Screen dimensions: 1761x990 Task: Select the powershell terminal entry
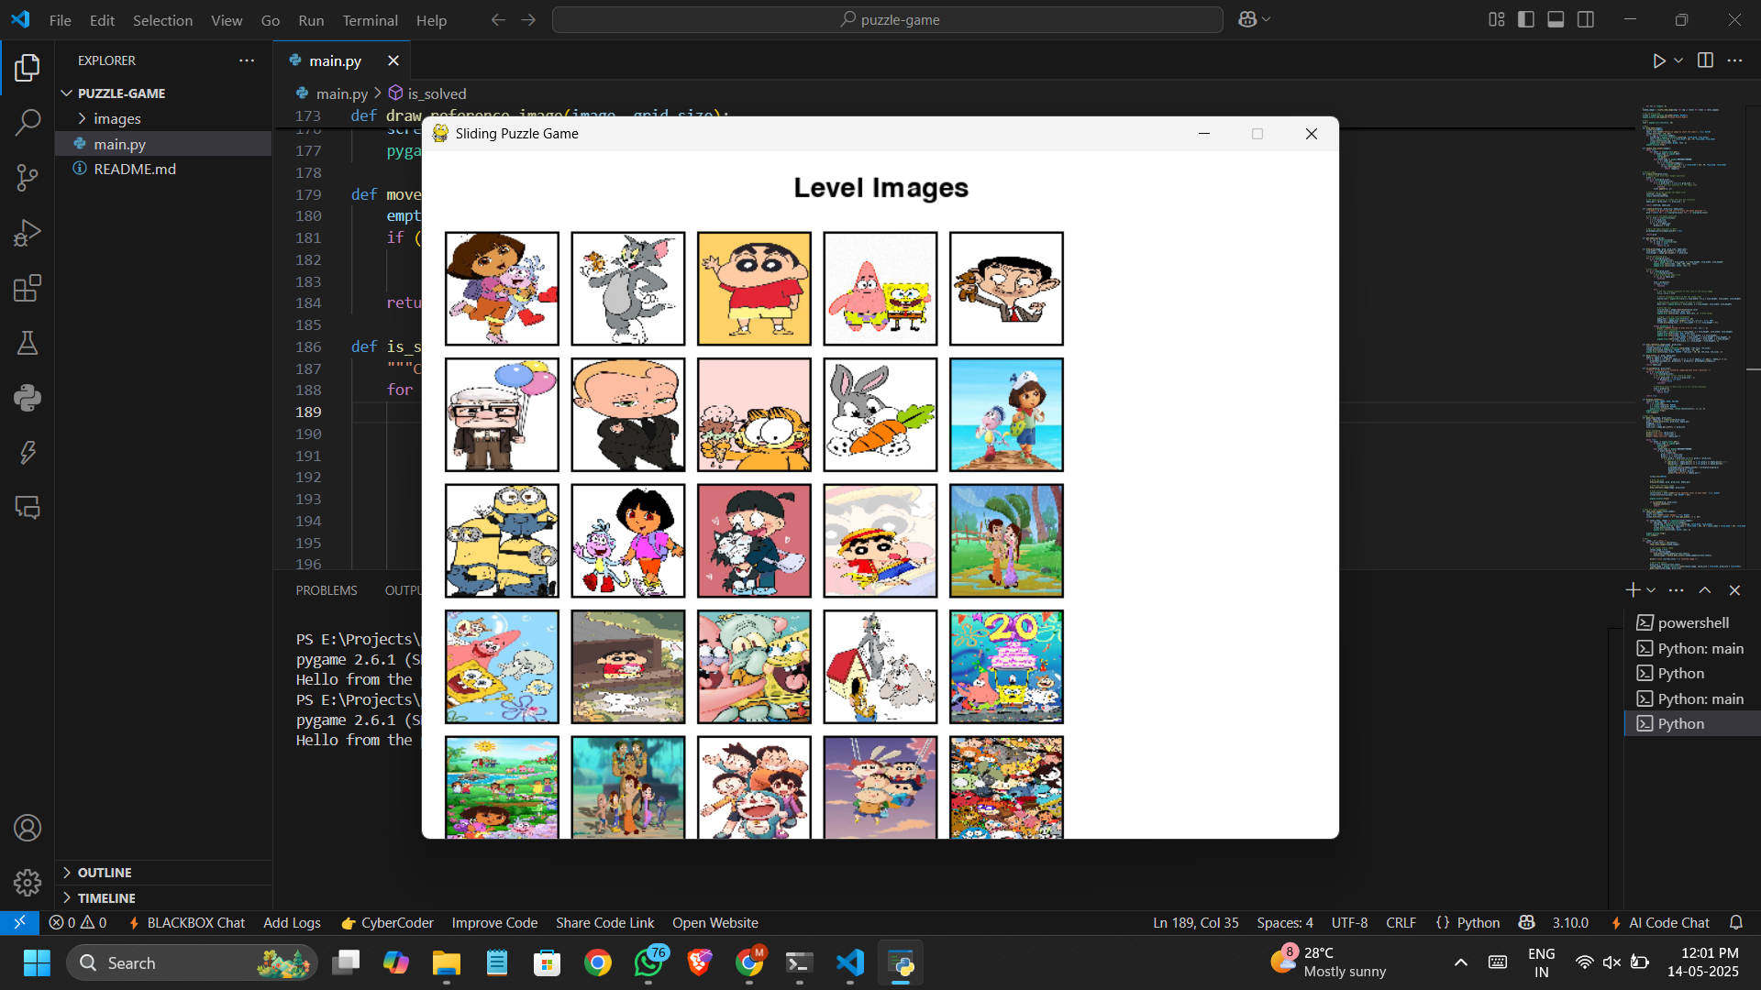click(x=1693, y=622)
